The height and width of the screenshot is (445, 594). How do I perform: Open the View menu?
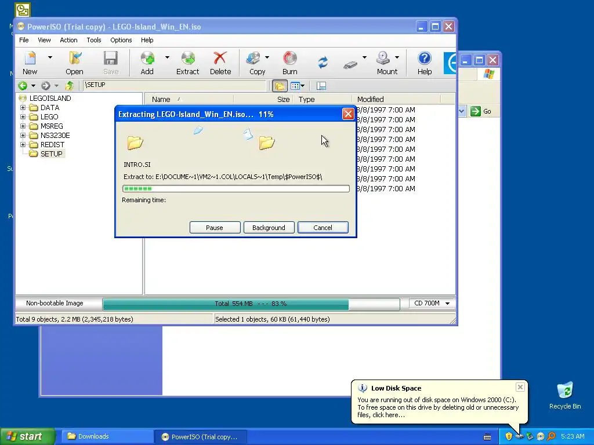pos(44,40)
